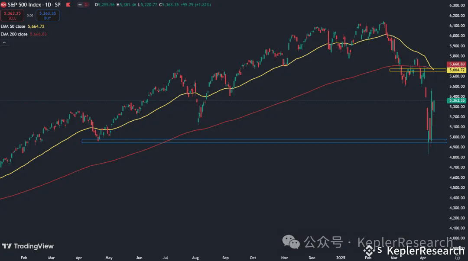Viewport: 468px width, 261px height.
Task: Click the +95.29 (+1.81%) change value
Action: click(195, 5)
